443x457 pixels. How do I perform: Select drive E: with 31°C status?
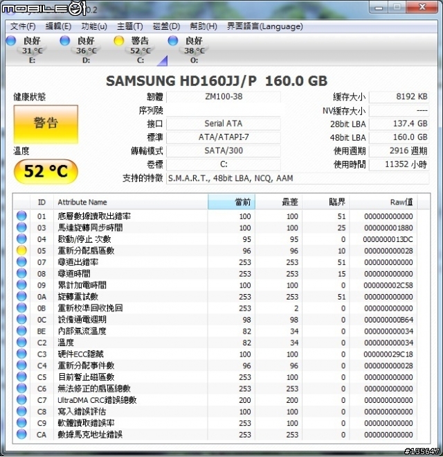click(26, 49)
